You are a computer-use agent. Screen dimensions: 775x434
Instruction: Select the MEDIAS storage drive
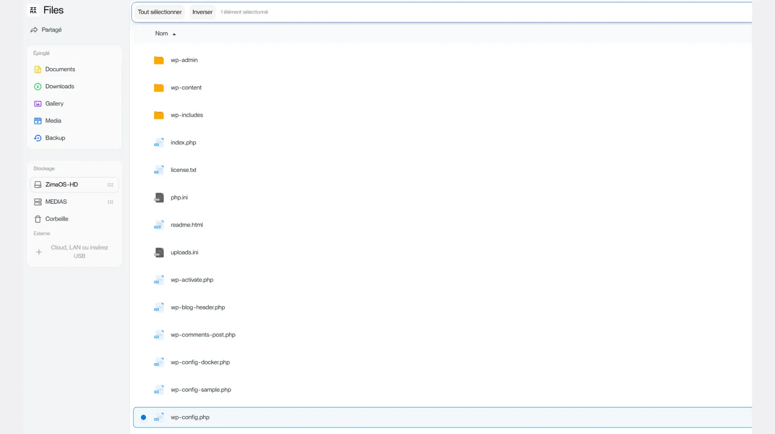coord(56,202)
